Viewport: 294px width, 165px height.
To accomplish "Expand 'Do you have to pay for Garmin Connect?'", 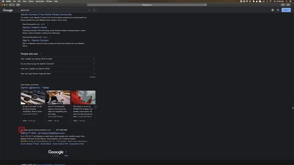I will tap(58, 64).
